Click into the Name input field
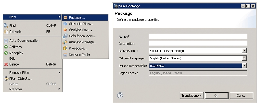Viewport: 260px width, 106px height. click(198, 36)
